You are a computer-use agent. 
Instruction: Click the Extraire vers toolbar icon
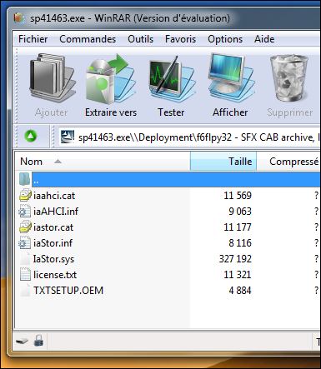[x=111, y=78]
